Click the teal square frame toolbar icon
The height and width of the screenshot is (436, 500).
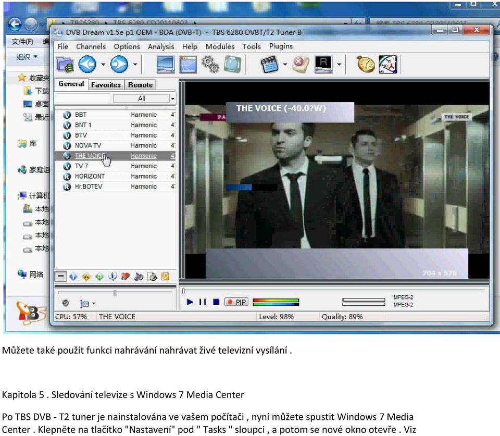pyautogui.click(x=232, y=64)
